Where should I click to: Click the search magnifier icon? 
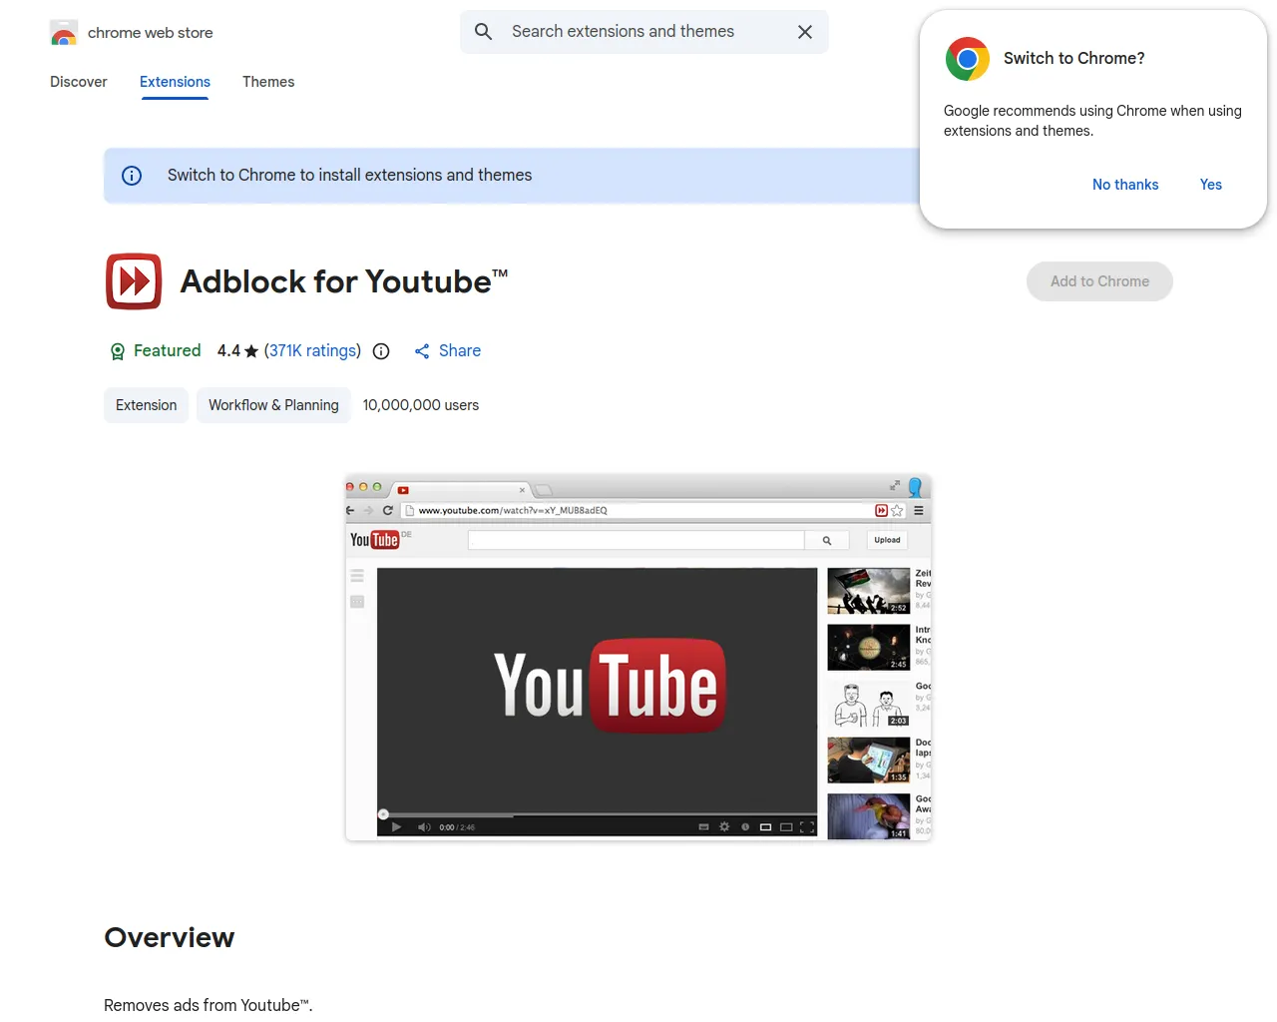click(x=484, y=32)
